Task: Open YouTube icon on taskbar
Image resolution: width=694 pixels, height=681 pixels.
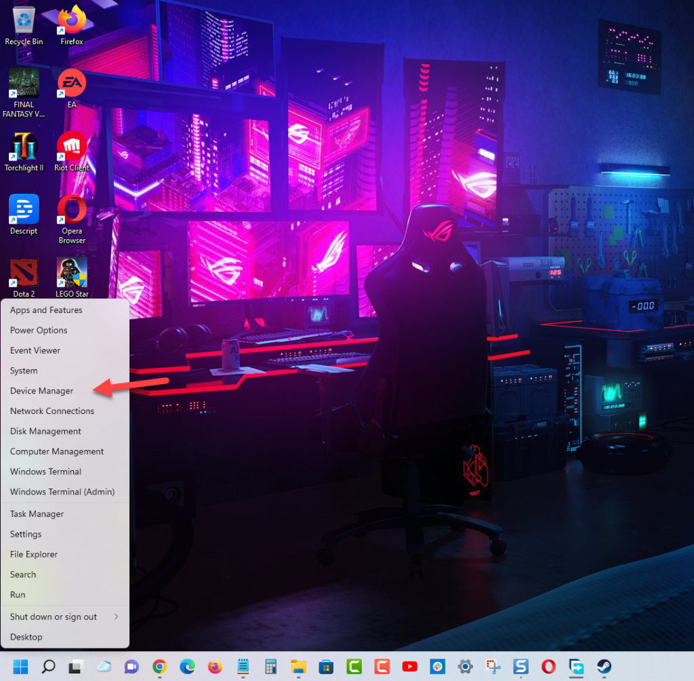Action: coord(409,666)
